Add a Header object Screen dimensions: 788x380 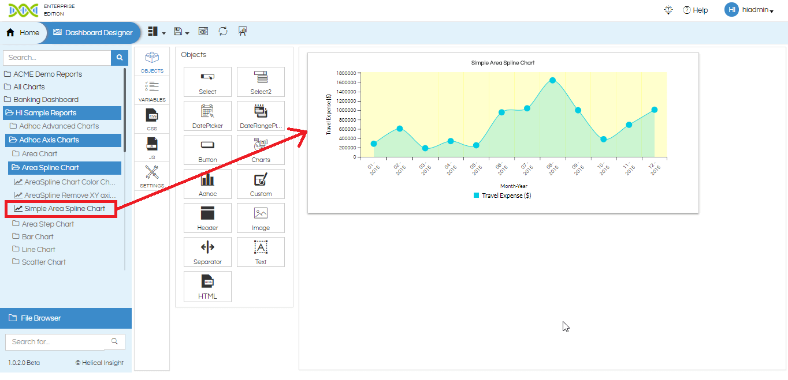point(207,218)
